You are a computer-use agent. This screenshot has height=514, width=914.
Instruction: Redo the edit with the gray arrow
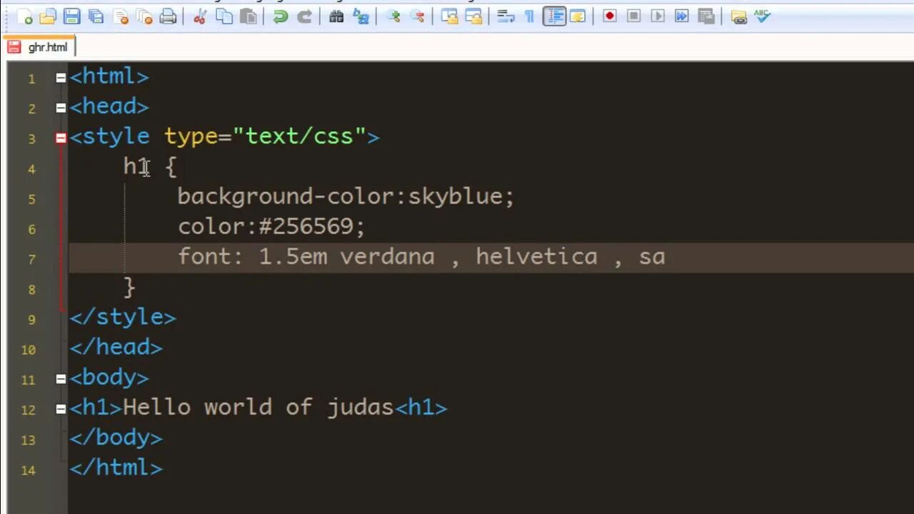(x=304, y=16)
